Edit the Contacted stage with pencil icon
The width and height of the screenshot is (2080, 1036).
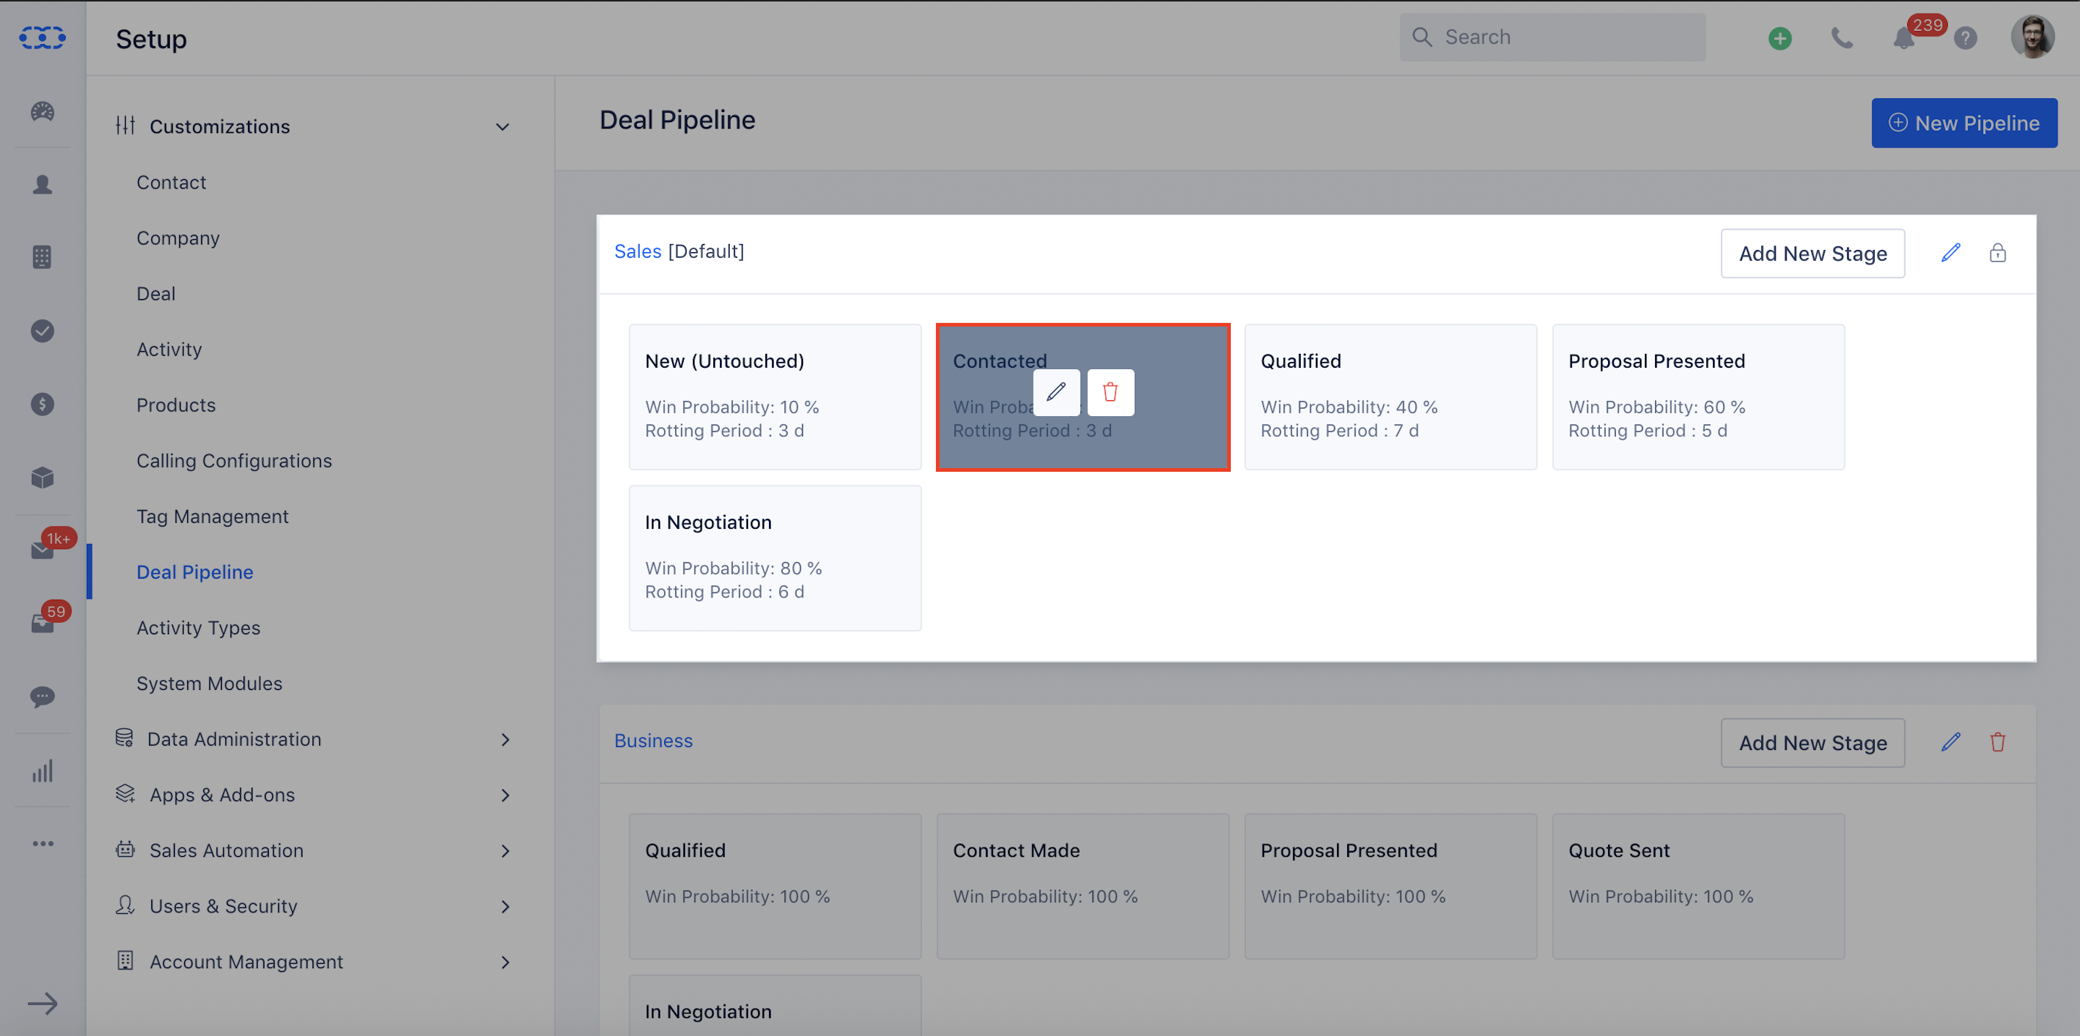pyautogui.click(x=1056, y=392)
